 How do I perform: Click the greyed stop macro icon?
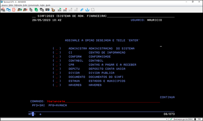(x=70, y=10)
